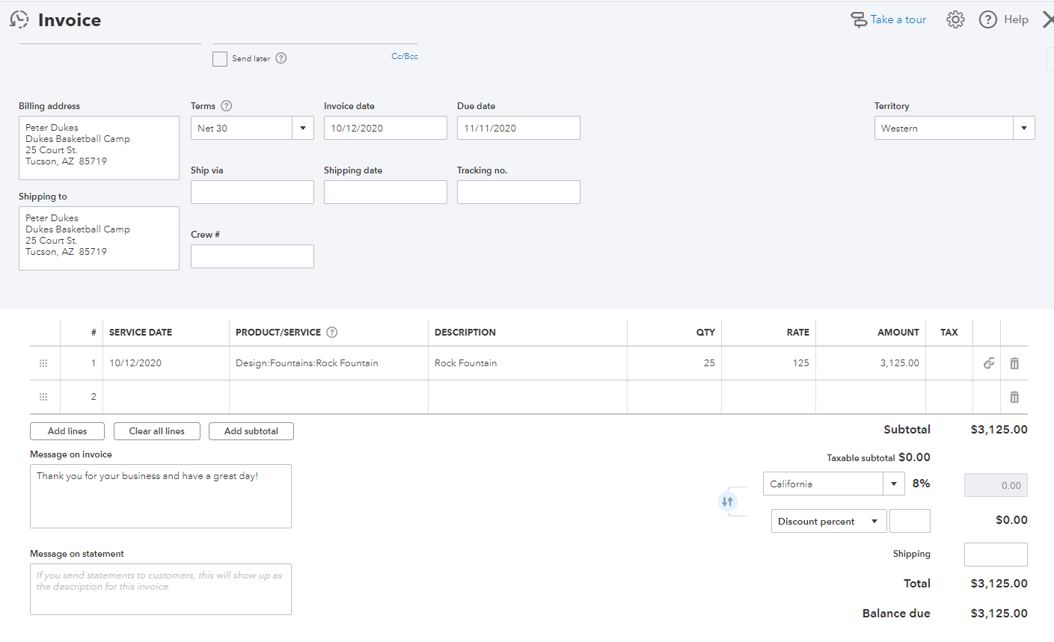Open the Discount percent dropdown
1054x642 pixels.
point(874,521)
